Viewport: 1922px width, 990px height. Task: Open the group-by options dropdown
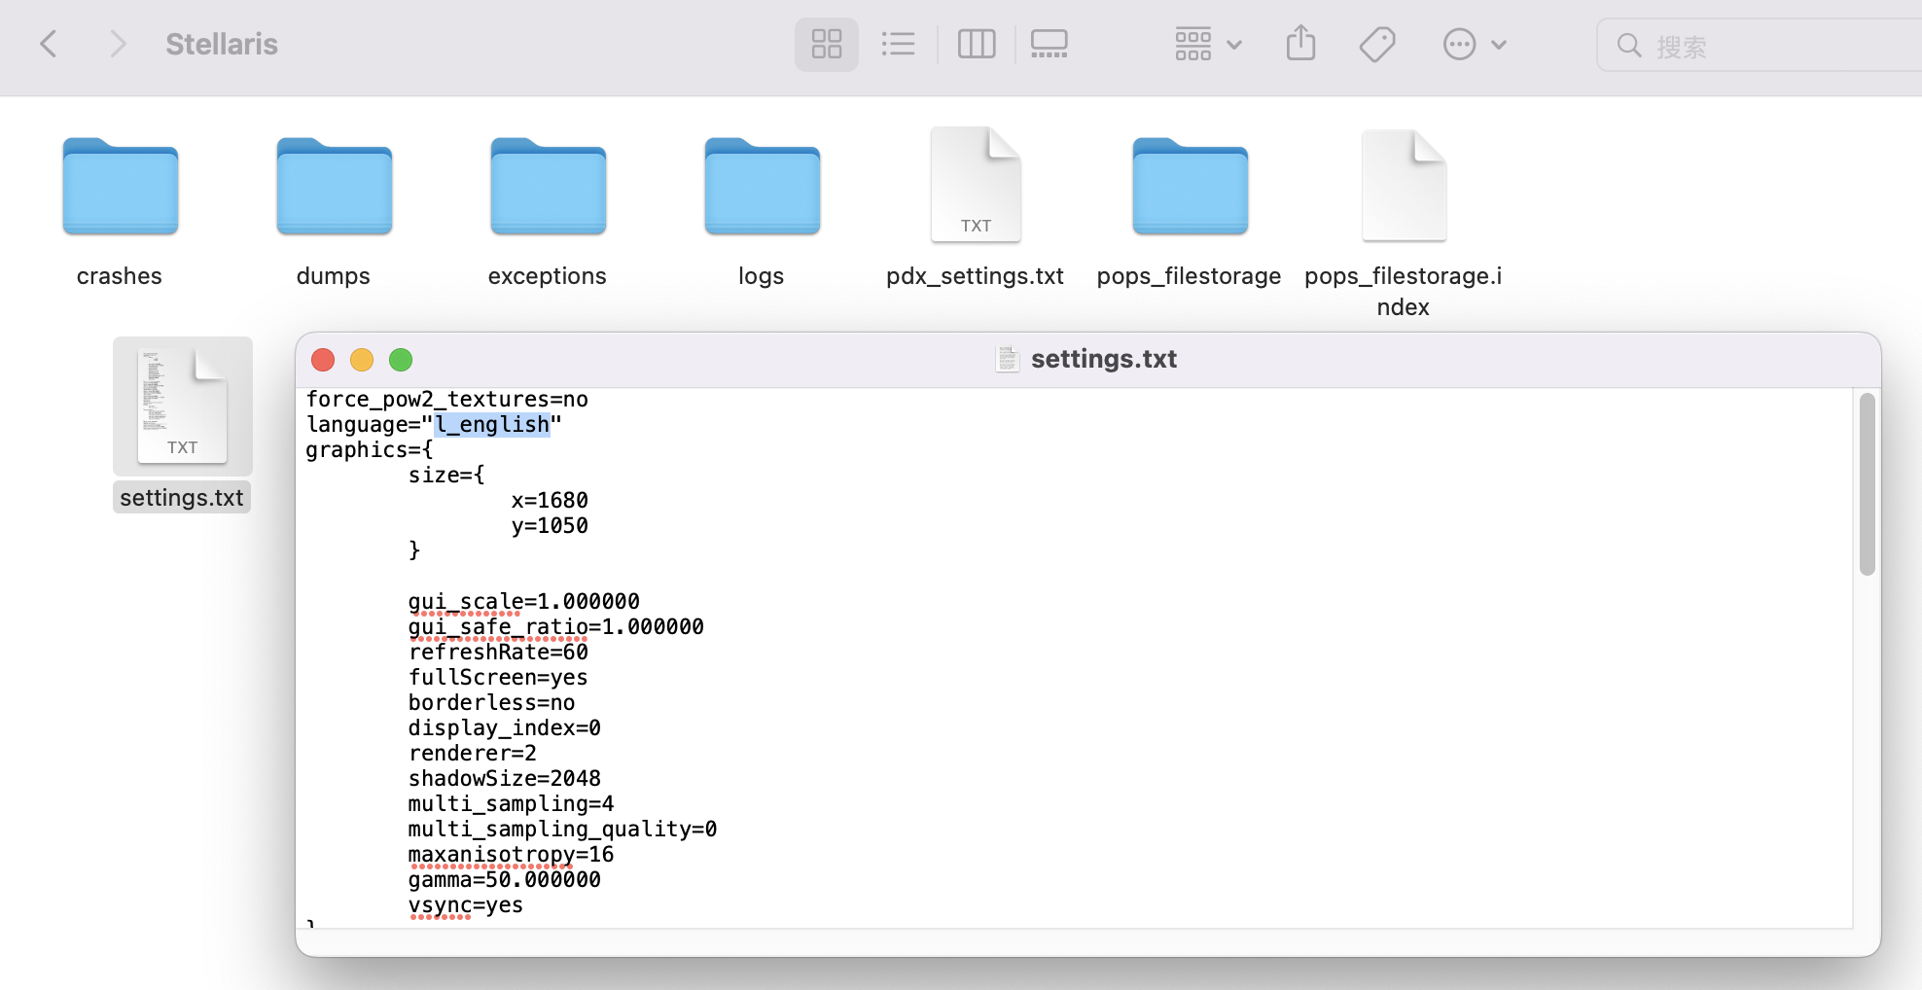click(x=1208, y=44)
